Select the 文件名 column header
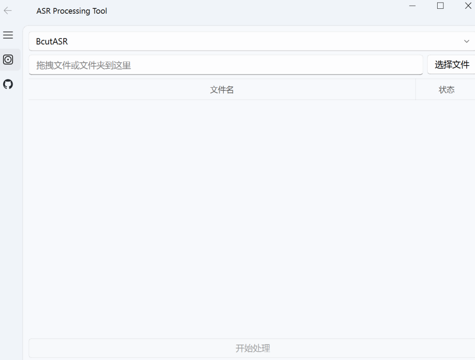This screenshot has height=360, width=475. (x=222, y=89)
